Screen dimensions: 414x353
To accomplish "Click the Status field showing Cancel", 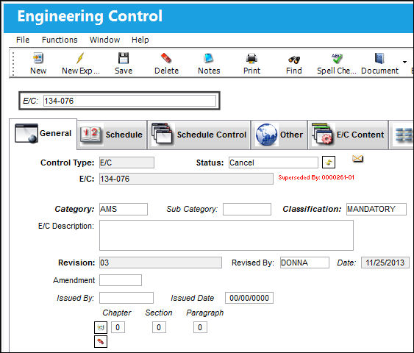I will [x=274, y=163].
